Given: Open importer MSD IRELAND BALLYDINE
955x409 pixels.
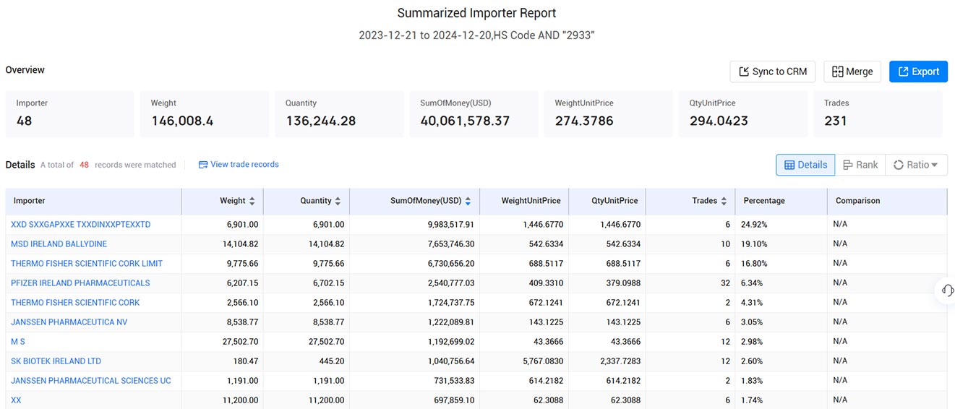Looking at the screenshot, I should point(59,244).
